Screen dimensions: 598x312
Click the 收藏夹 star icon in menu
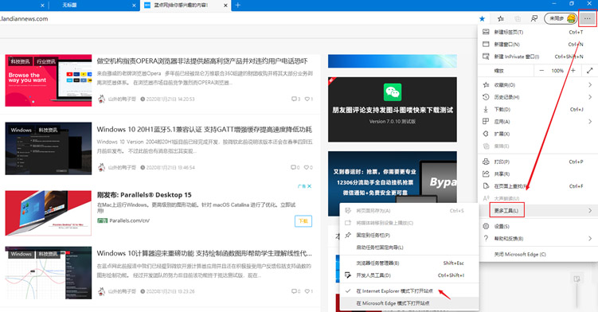486,85
